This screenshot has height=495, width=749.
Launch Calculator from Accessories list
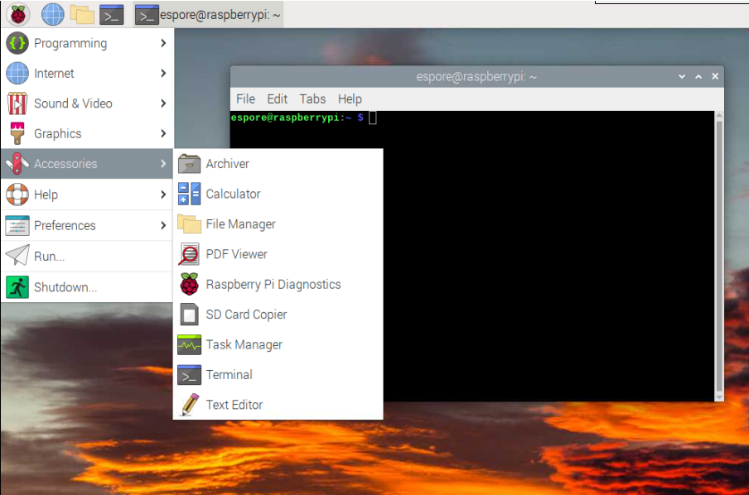click(233, 194)
